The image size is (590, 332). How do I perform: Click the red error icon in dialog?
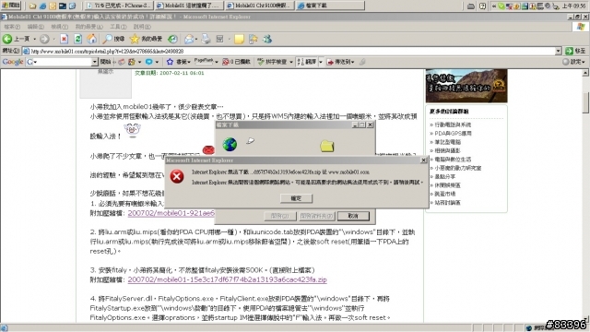[x=177, y=176]
